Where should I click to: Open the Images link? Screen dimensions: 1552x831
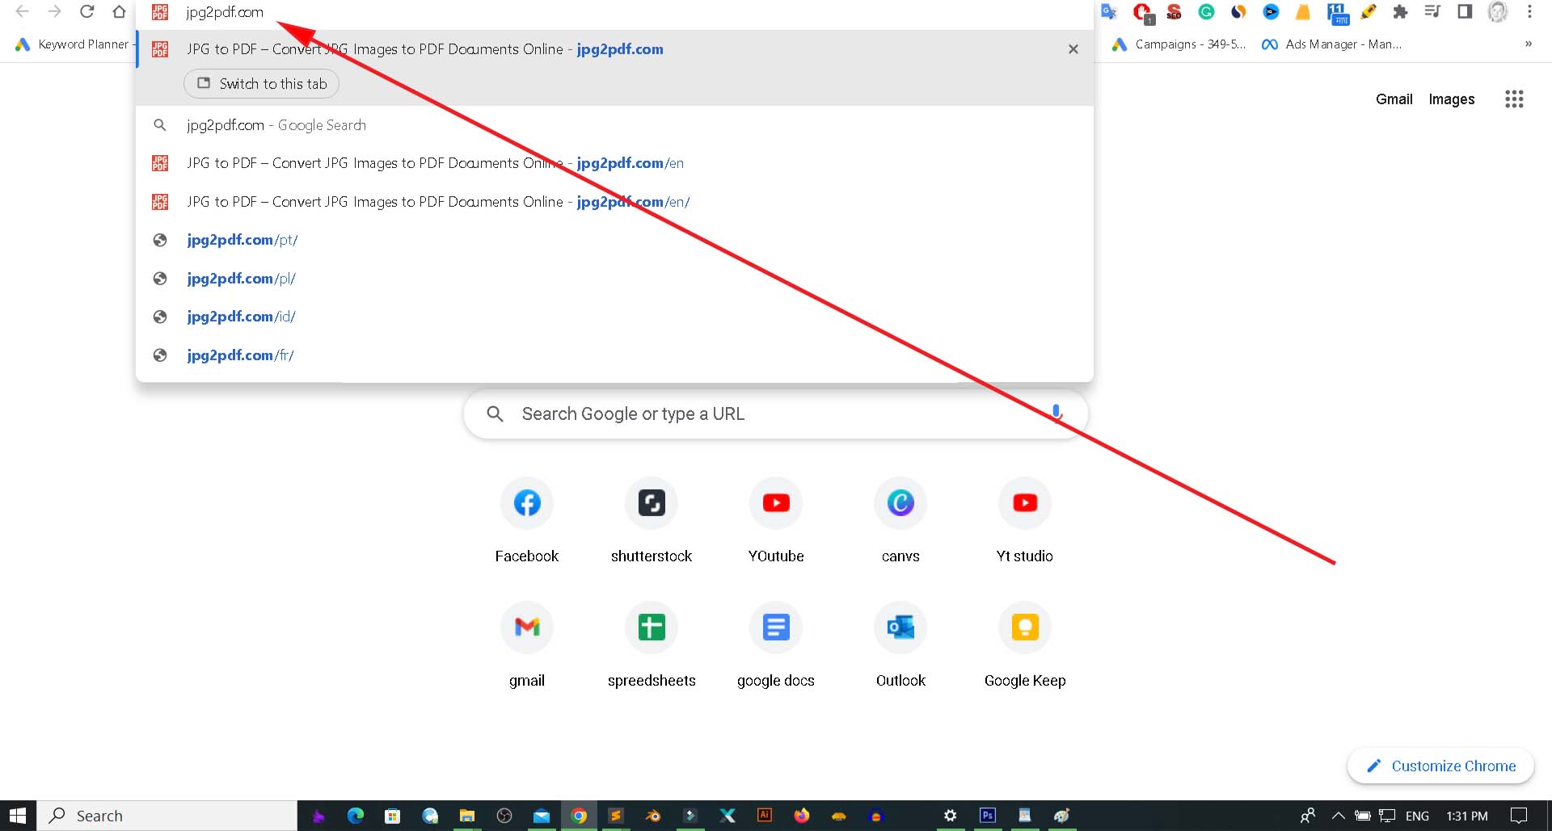(1452, 99)
